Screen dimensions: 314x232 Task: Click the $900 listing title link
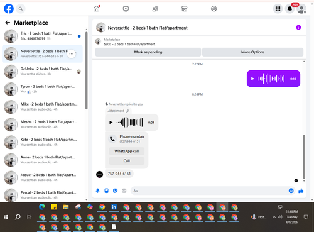click(x=129, y=44)
